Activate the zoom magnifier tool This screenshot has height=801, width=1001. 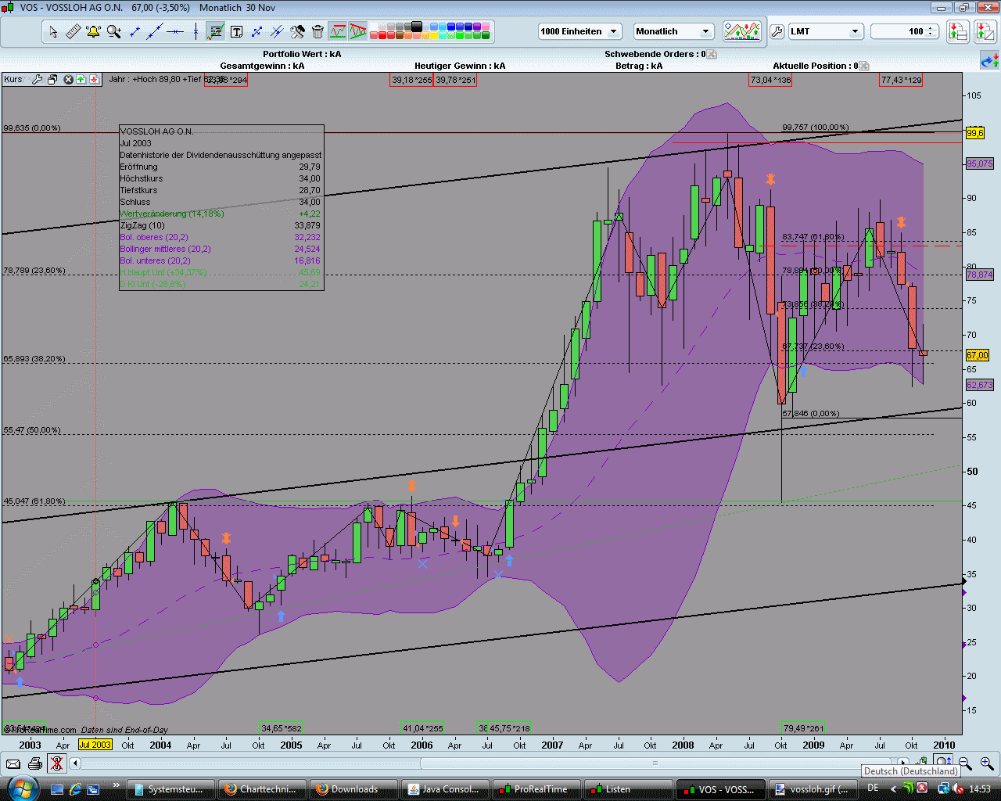coord(113,31)
